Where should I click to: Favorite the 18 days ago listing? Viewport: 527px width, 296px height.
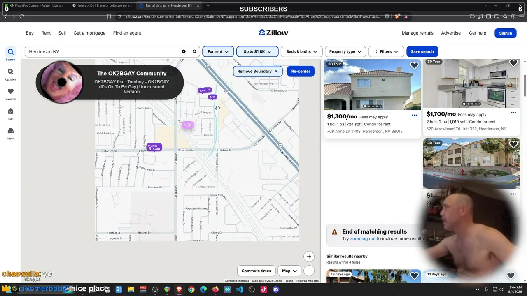pos(414,276)
